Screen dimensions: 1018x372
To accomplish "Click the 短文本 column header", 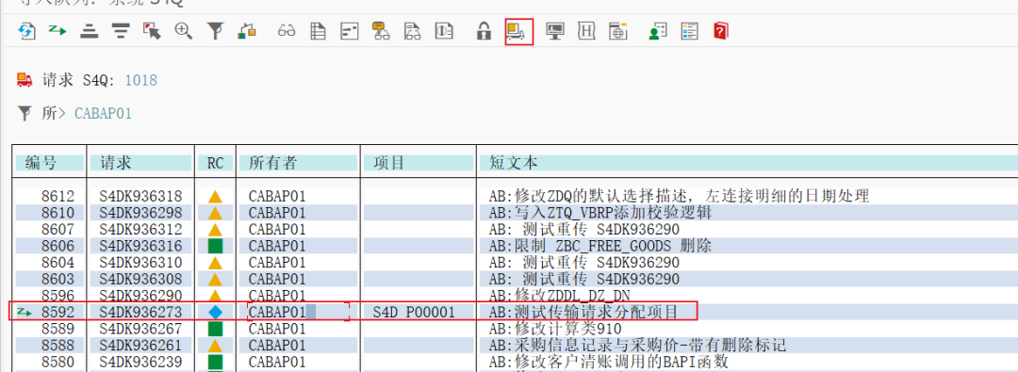I will pos(747,162).
